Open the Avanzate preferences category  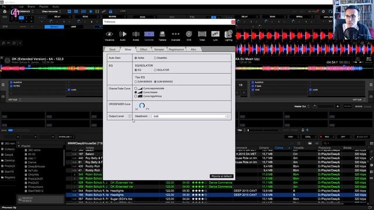point(175,36)
